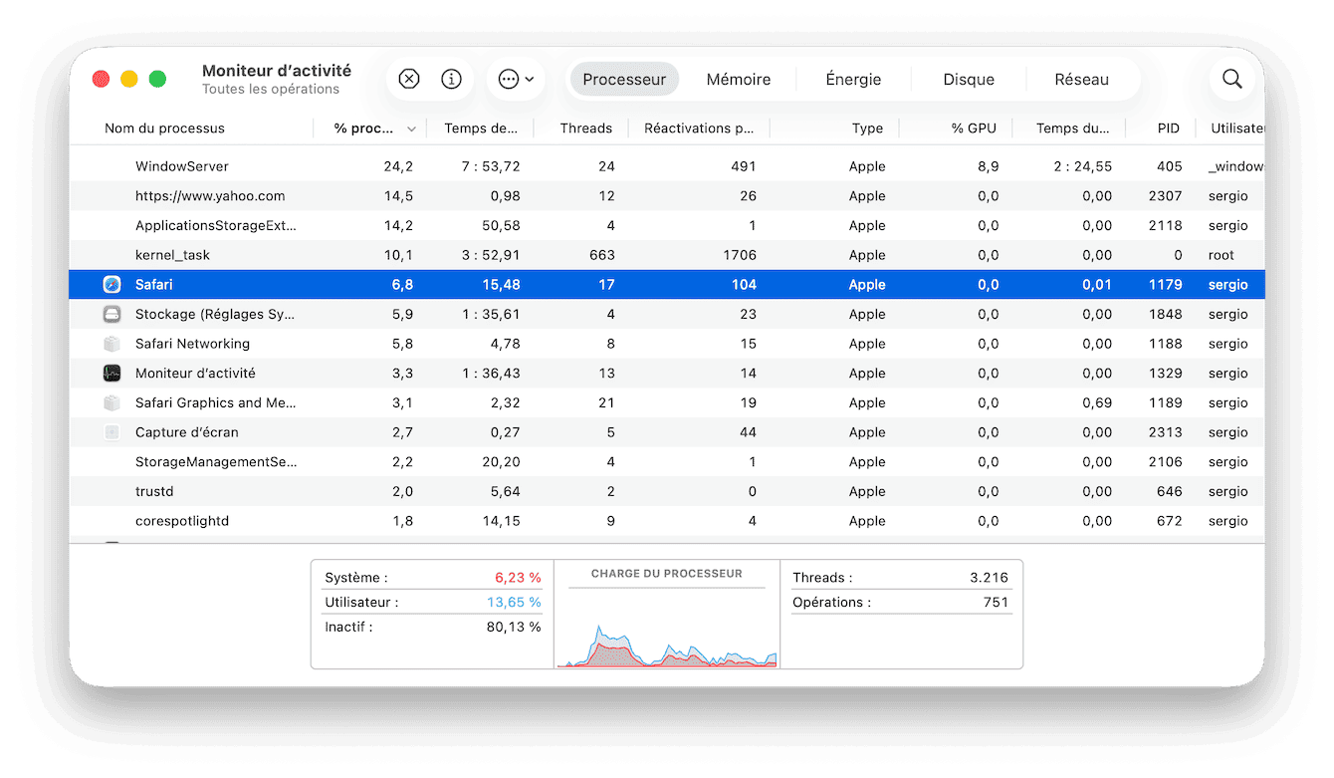
Task: Click the Safari Graphics and Me cube icon
Action: (111, 402)
